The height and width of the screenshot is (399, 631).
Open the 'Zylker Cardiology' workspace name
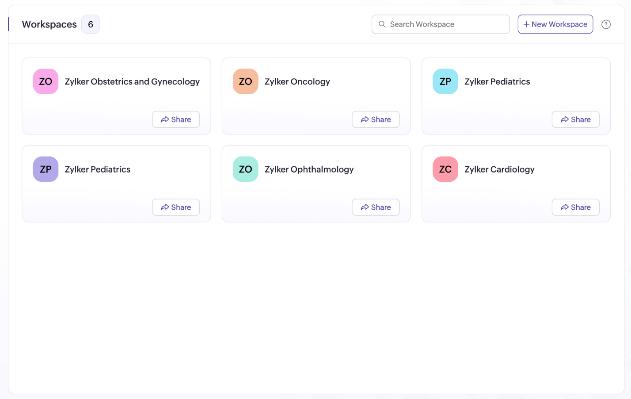pyautogui.click(x=499, y=169)
